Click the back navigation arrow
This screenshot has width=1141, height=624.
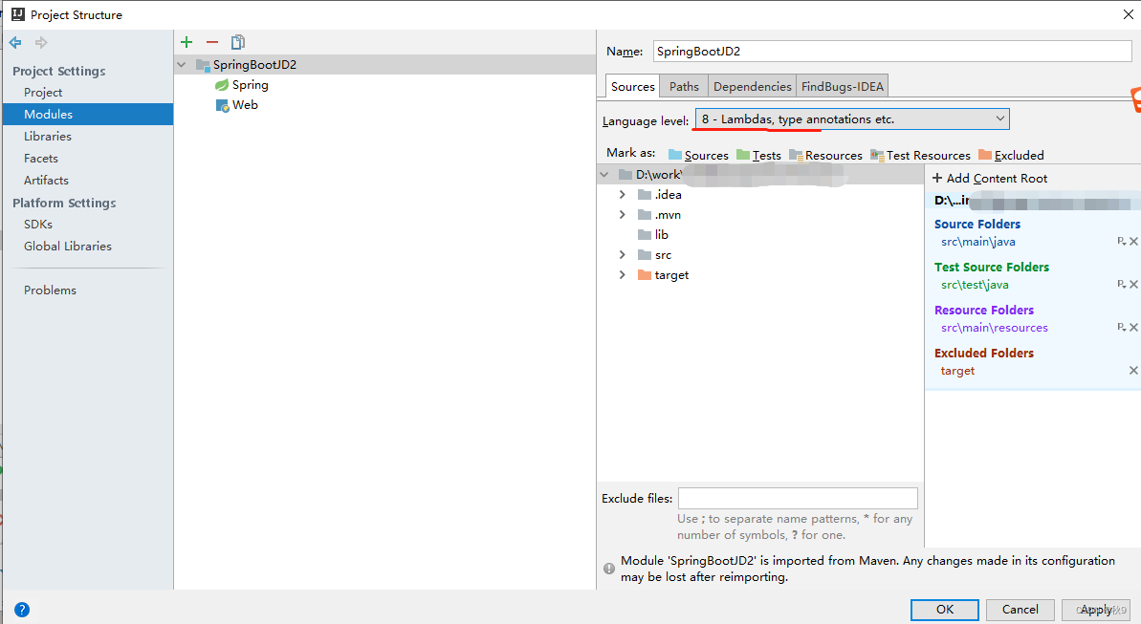(15, 43)
